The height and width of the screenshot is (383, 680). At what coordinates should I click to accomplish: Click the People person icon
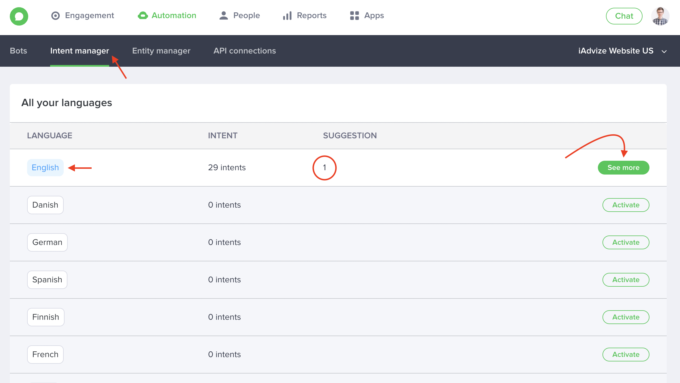pos(224,16)
